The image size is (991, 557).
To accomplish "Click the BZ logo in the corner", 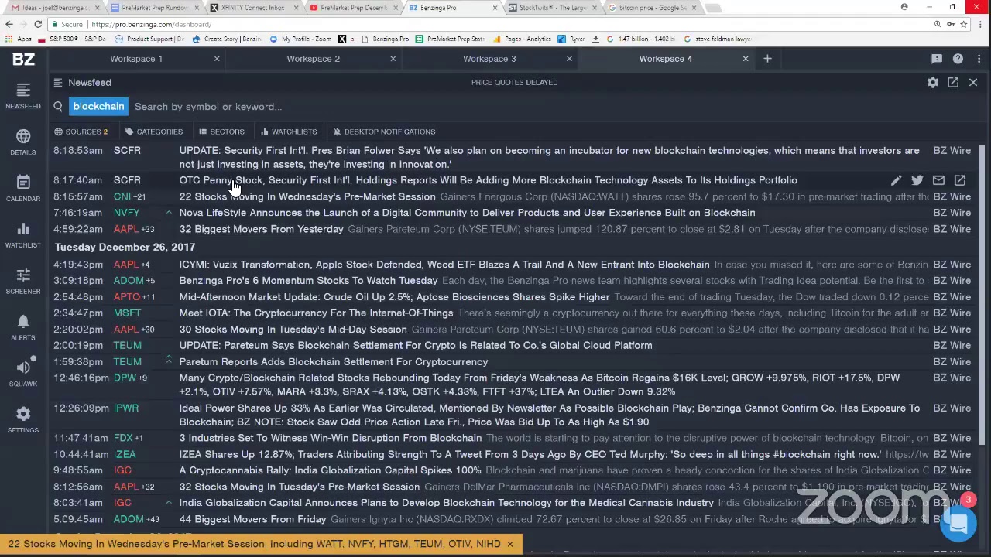I will (x=23, y=59).
